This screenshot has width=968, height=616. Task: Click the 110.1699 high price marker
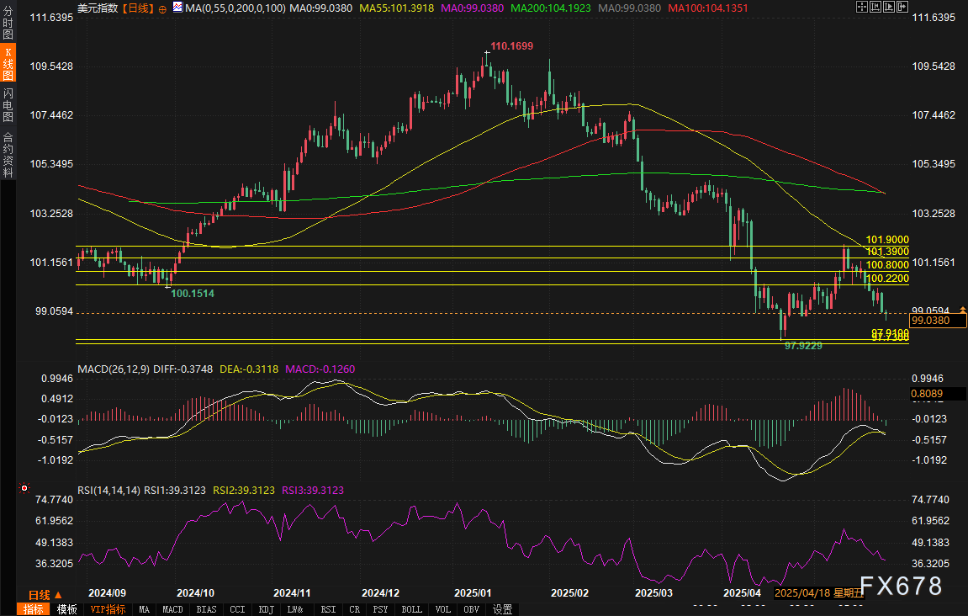[512, 45]
